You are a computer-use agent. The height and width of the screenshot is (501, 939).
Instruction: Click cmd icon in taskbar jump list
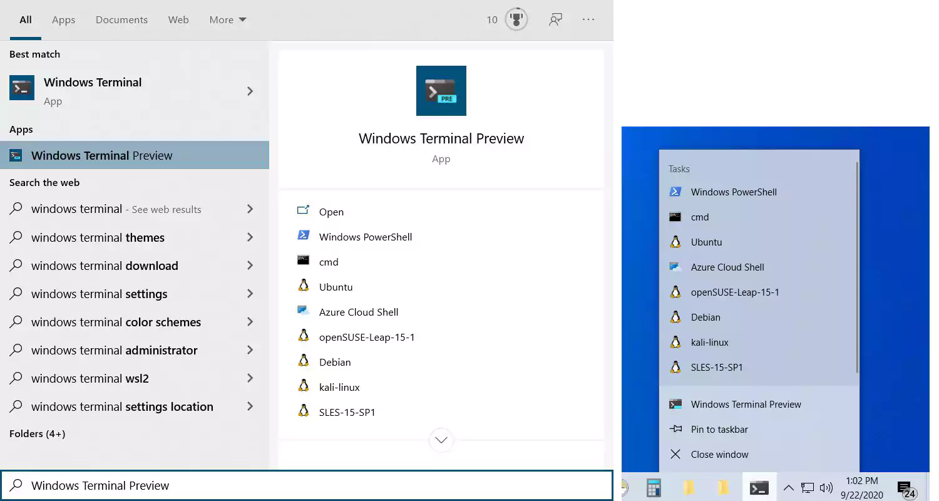coord(675,217)
